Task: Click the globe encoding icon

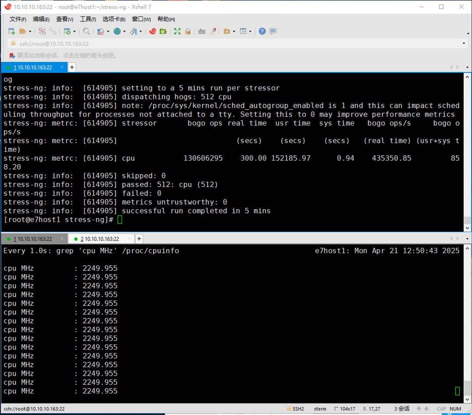Action: pos(117,31)
